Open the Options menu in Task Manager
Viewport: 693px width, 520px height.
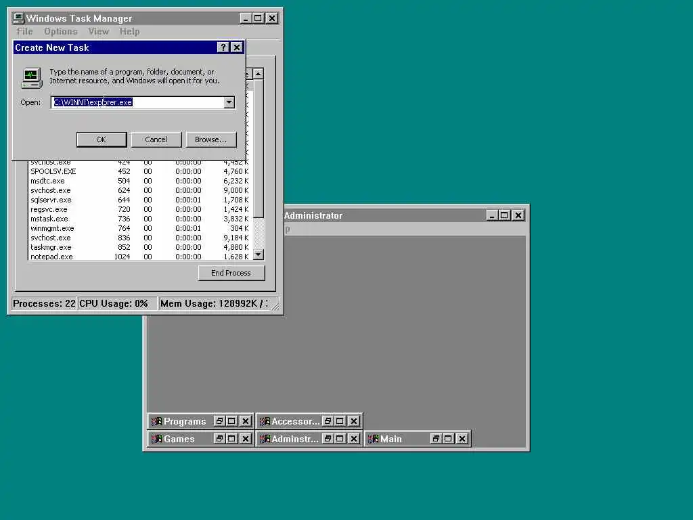[x=60, y=31]
